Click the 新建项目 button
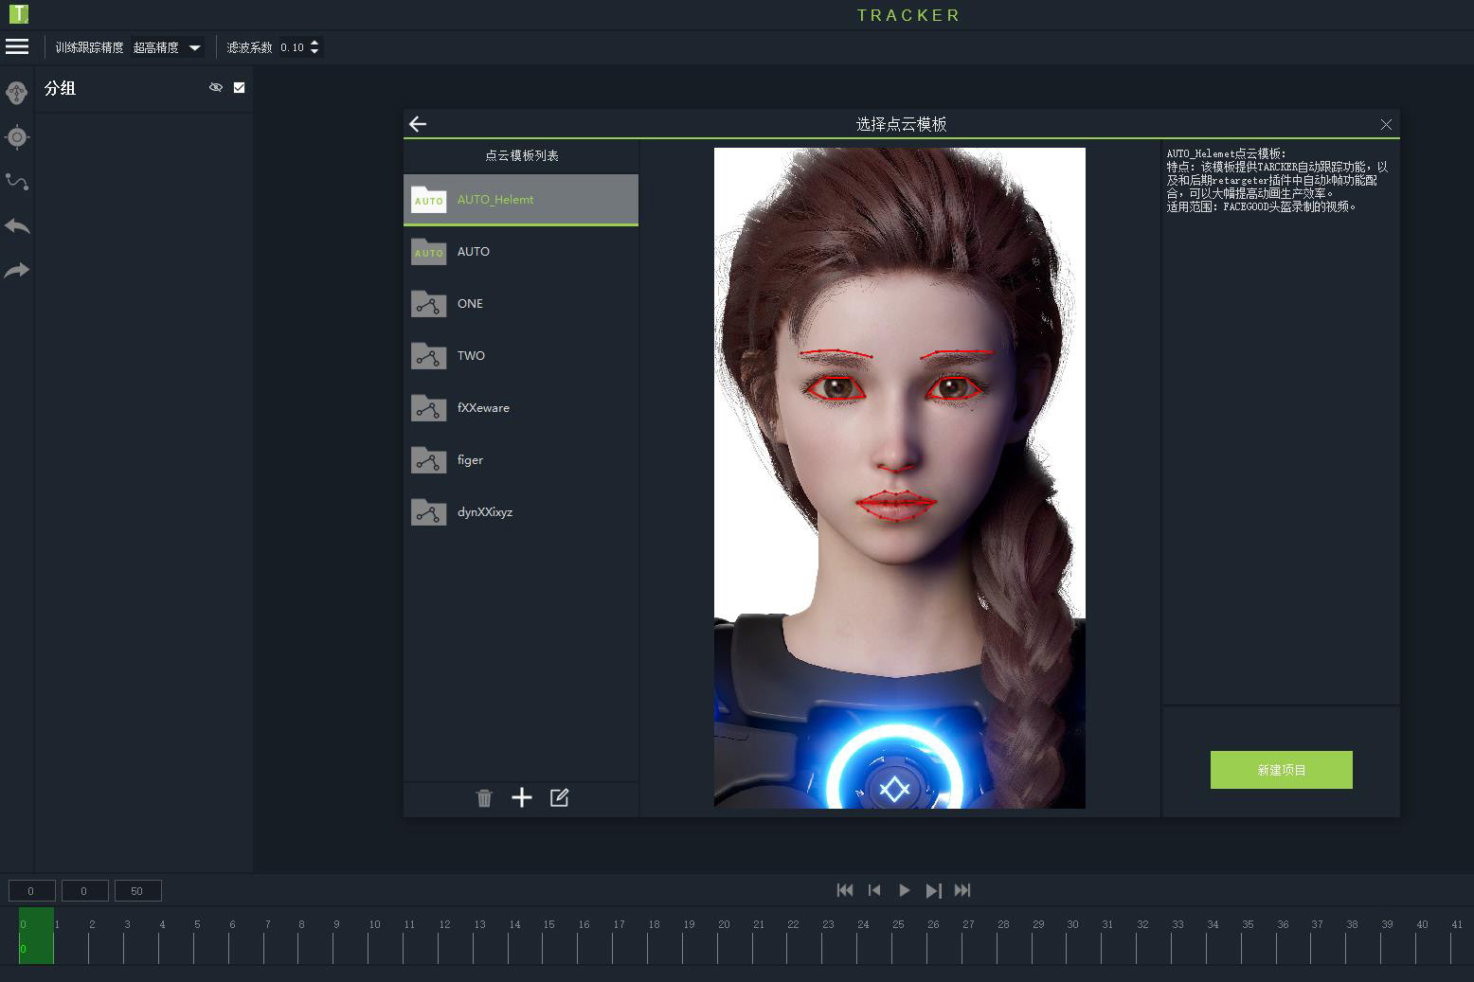 tap(1281, 770)
